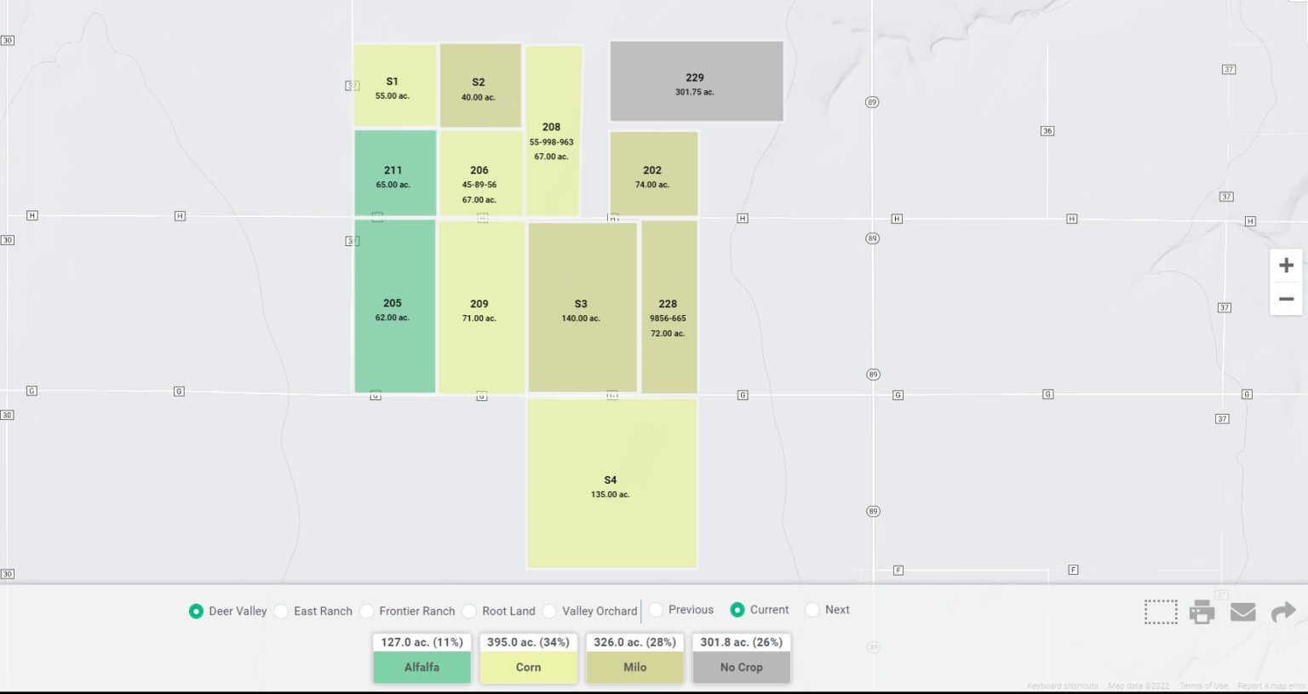Click the print map icon

click(1202, 611)
